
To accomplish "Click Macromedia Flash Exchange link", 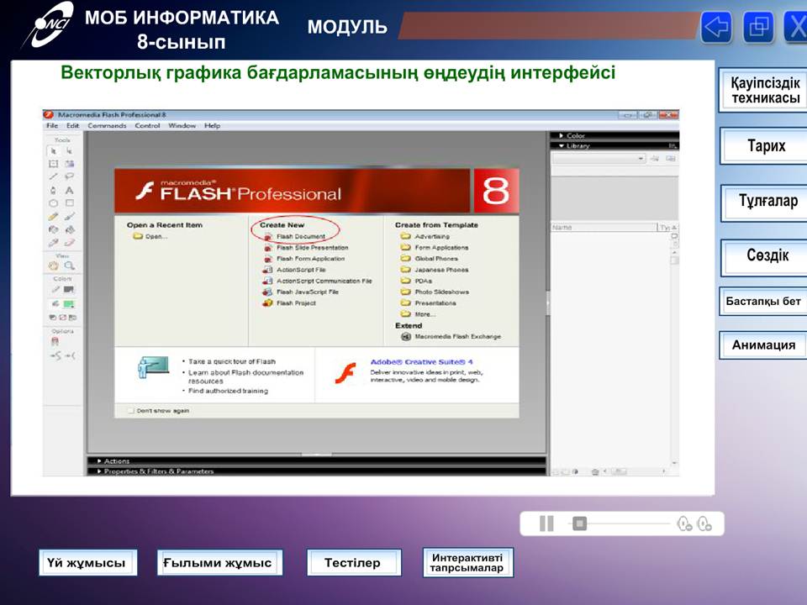I will (451, 336).
